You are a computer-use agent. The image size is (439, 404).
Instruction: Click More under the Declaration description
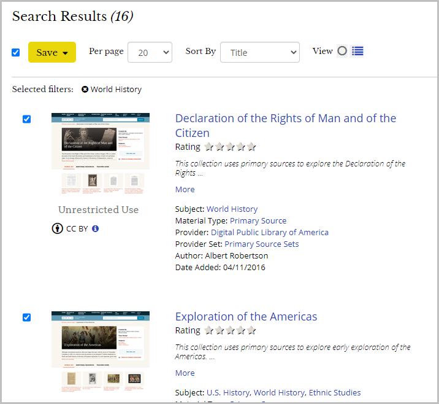tap(185, 190)
